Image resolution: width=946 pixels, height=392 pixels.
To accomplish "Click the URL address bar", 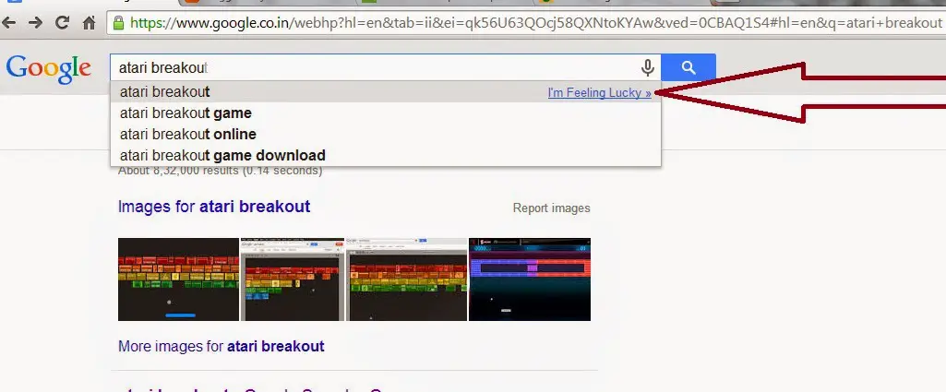I will tap(528, 23).
